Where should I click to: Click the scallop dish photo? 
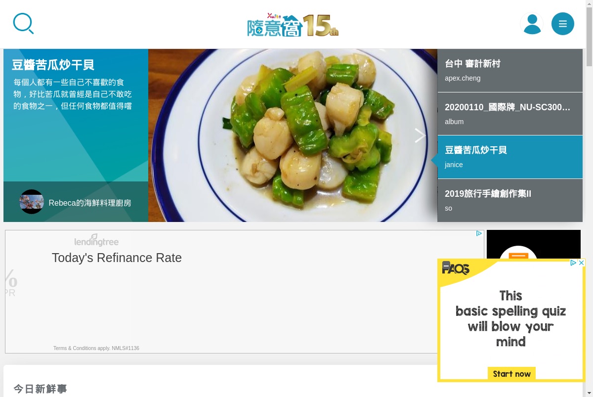click(293, 135)
